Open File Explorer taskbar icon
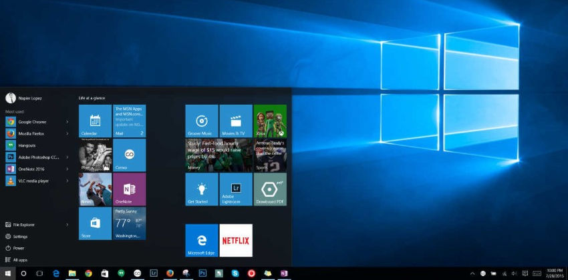568x280 pixels. pyautogui.click(x=72, y=273)
